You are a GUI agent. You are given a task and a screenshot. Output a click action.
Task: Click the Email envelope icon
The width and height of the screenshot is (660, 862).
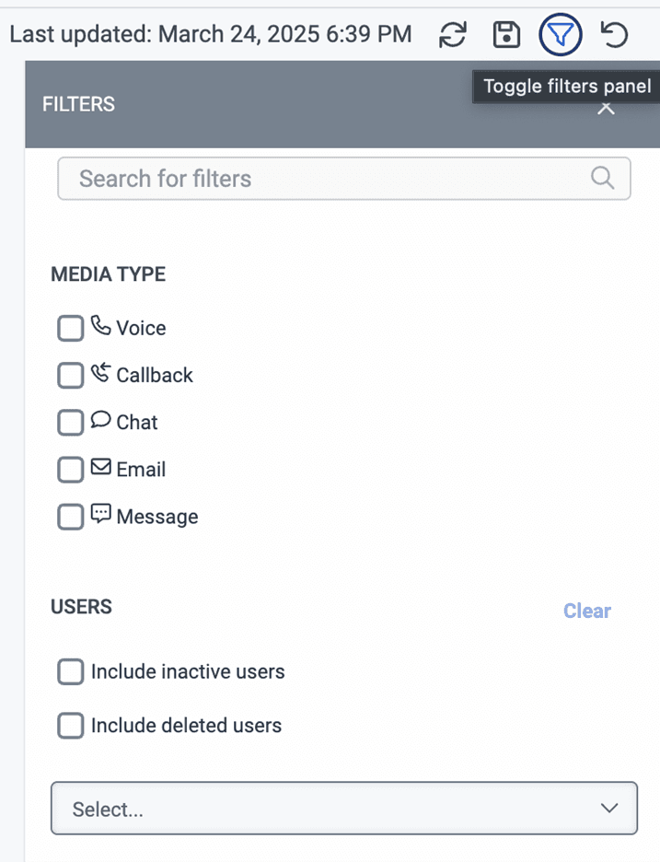101,468
